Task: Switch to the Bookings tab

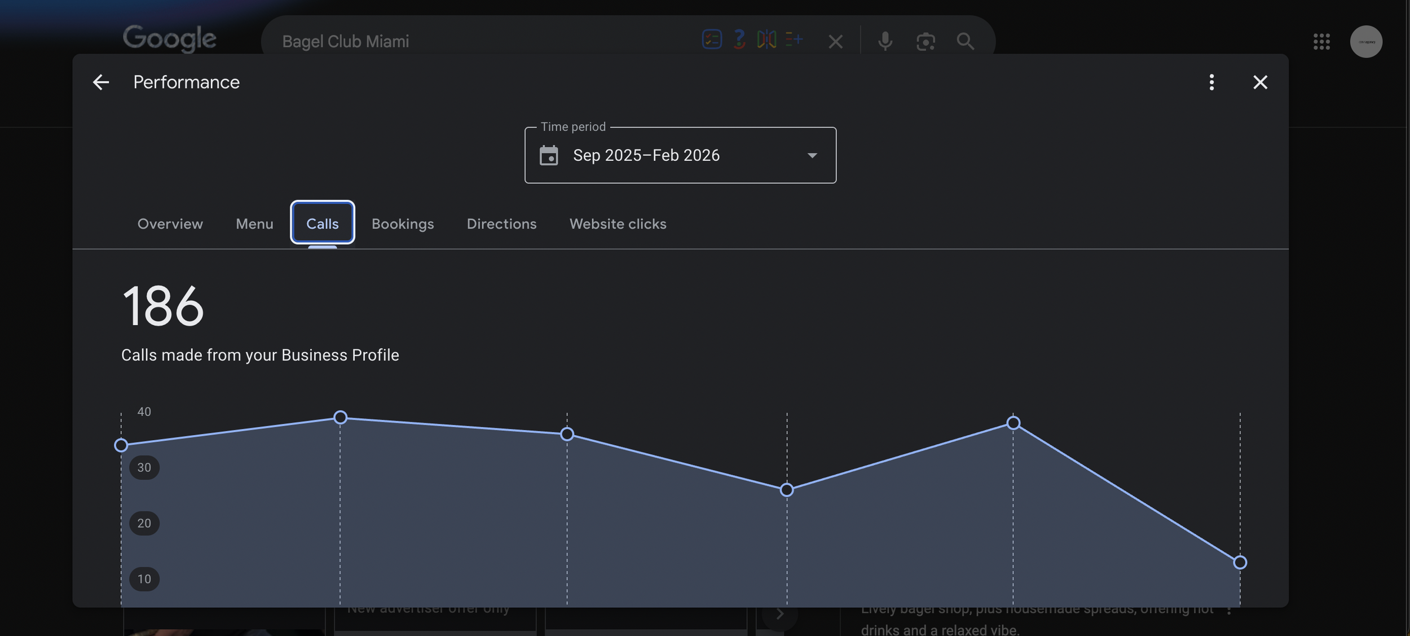Action: coord(403,224)
